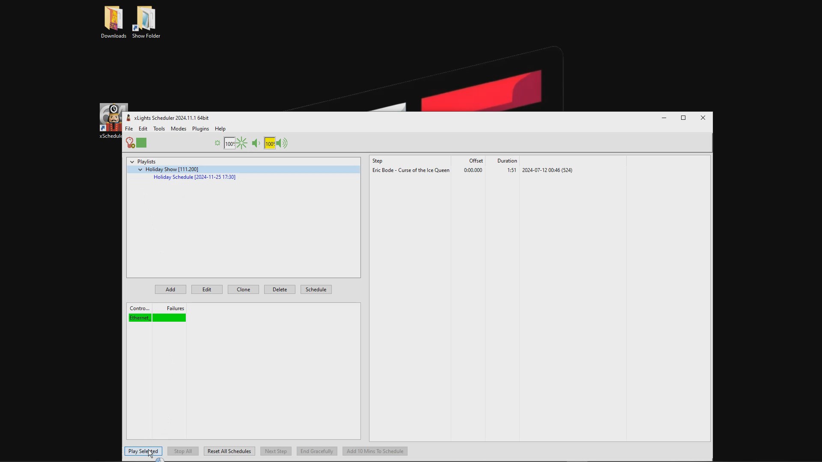
Task: Click the Clone playlist button
Action: tap(243, 290)
